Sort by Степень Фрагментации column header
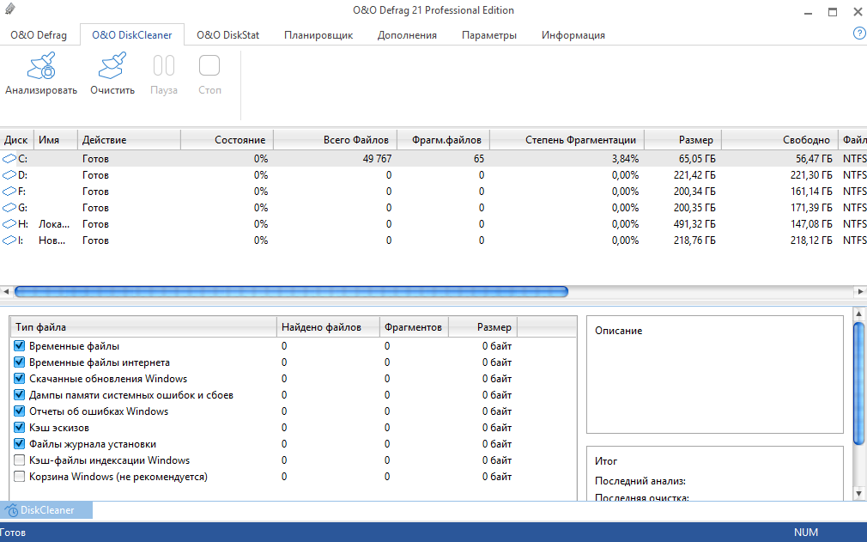Viewport: 867px width, 542px height. 567,140
